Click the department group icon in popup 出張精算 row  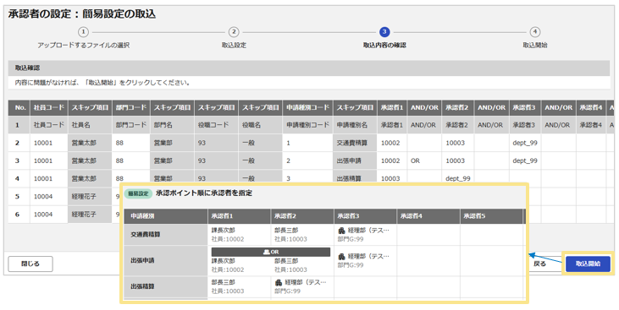[x=279, y=282]
